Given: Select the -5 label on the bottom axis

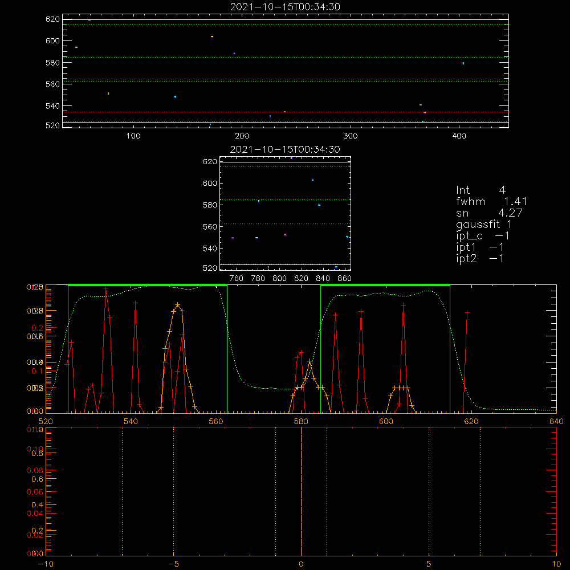Looking at the screenshot, I should [x=174, y=564].
